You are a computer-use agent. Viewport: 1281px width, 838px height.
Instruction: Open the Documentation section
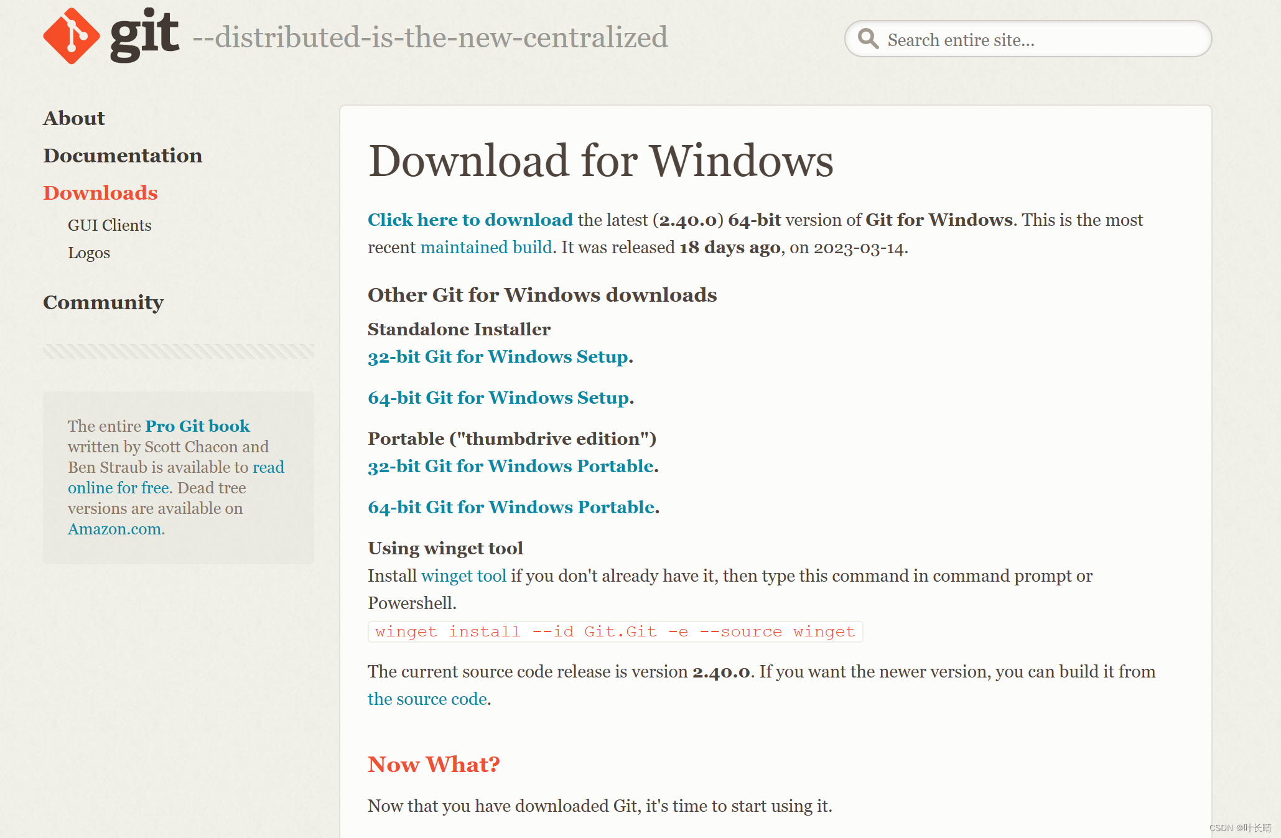[x=123, y=156]
